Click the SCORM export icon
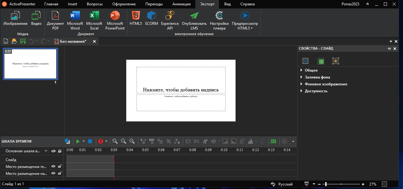The height and width of the screenshot is (189, 403). [x=151, y=19]
